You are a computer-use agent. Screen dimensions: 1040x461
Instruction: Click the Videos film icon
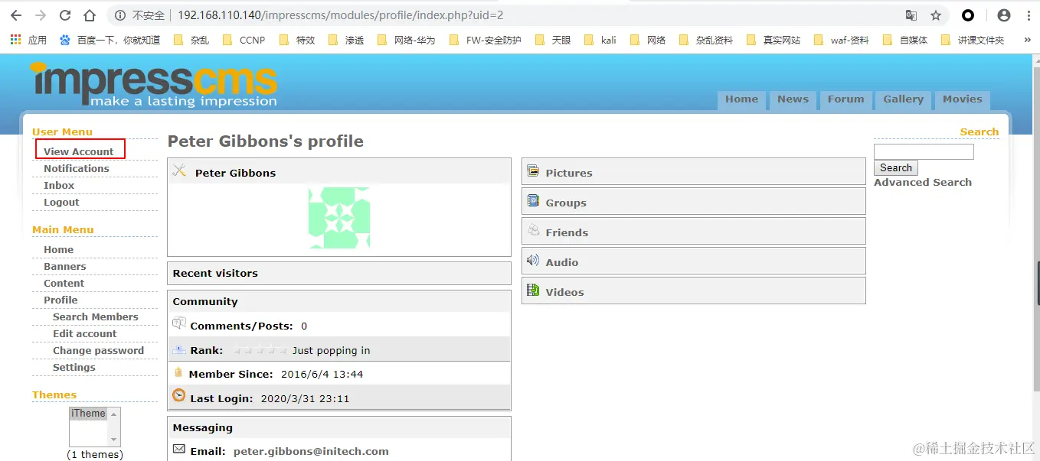click(533, 291)
